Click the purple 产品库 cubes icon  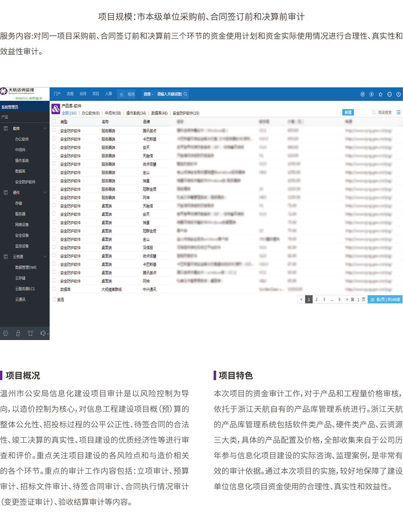pyautogui.click(x=56, y=109)
